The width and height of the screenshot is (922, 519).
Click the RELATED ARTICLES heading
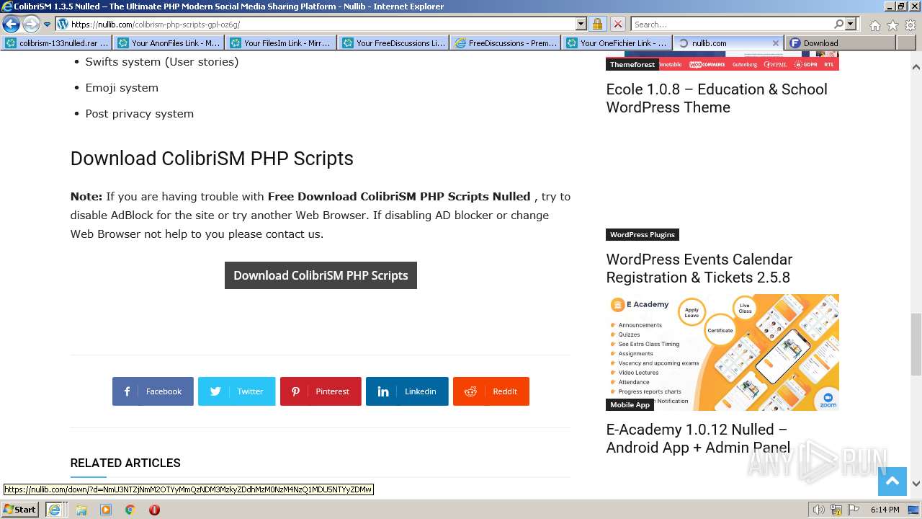pyautogui.click(x=125, y=463)
